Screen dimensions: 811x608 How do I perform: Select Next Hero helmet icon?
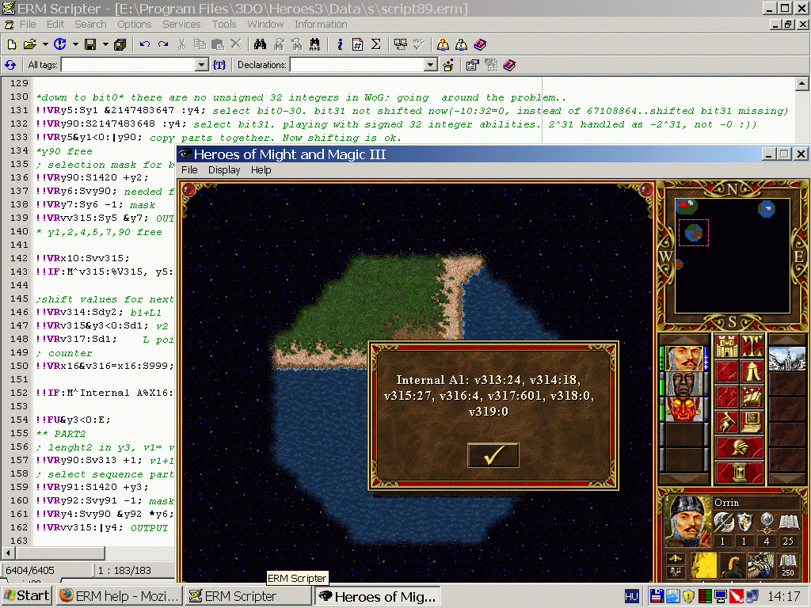coord(740,447)
